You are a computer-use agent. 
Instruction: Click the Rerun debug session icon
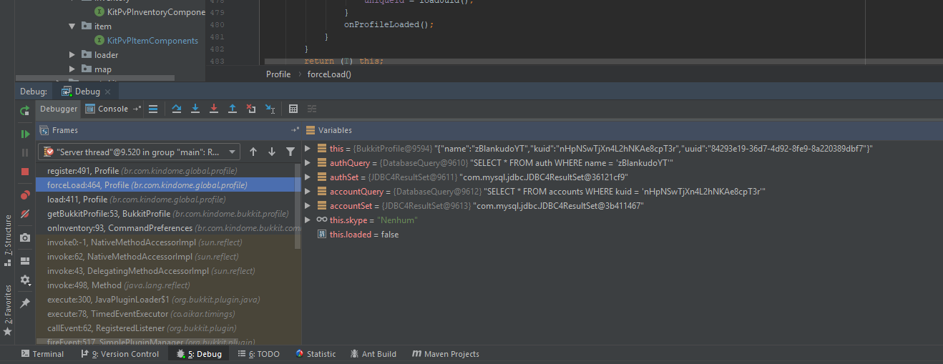coord(25,110)
